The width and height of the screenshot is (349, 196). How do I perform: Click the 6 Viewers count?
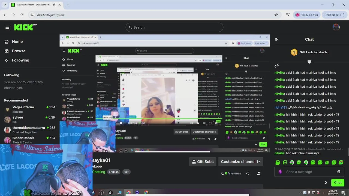[x=231, y=173]
